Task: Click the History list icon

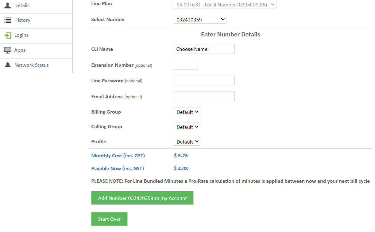Action: click(x=8, y=20)
